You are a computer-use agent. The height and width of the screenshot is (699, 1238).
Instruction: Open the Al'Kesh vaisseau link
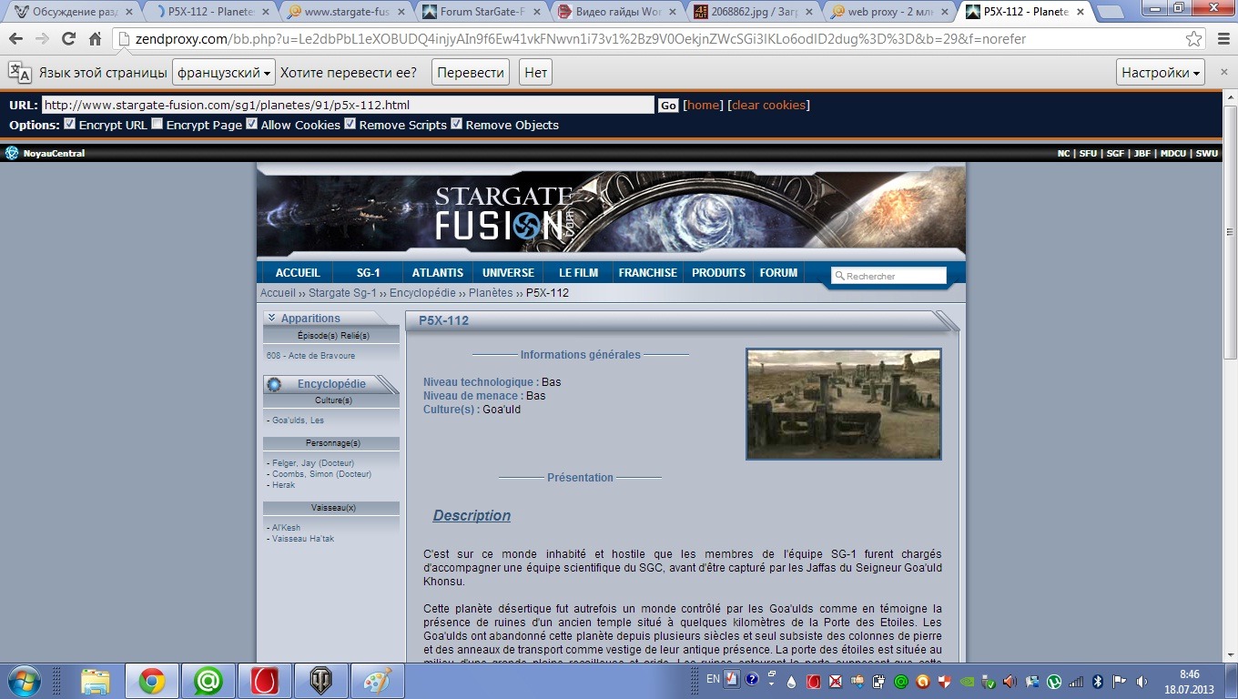coord(286,528)
